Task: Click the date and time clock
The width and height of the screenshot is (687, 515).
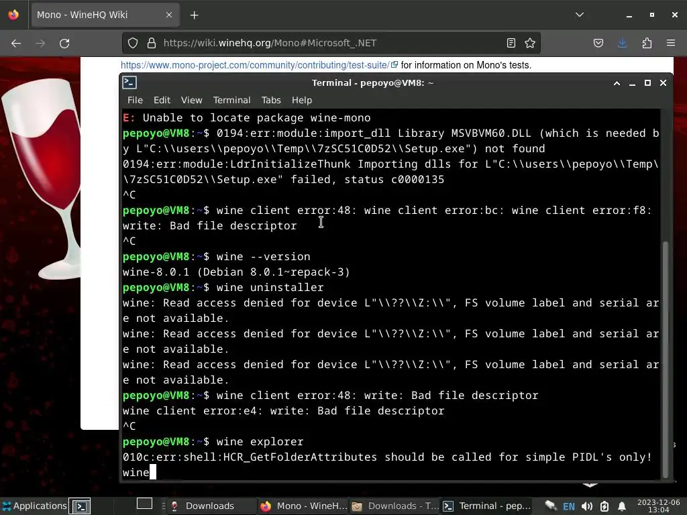Action: tap(658, 506)
